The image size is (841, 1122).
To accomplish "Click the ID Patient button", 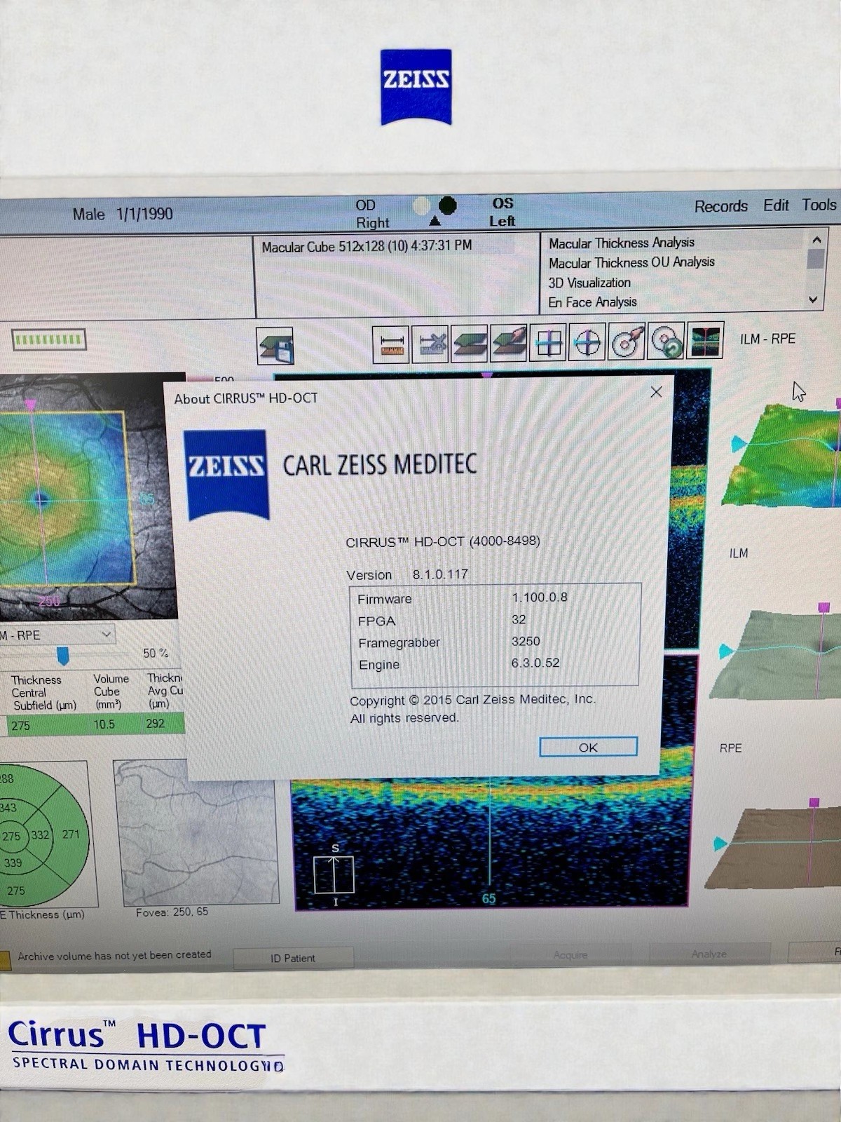I will click(293, 958).
